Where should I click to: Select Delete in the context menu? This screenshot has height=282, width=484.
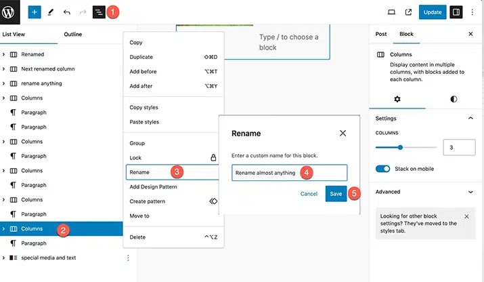click(x=173, y=237)
